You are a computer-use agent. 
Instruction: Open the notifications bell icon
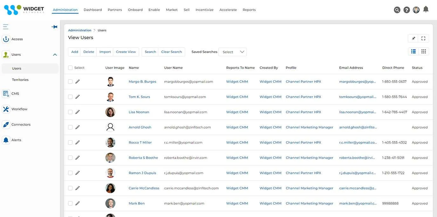426,9
